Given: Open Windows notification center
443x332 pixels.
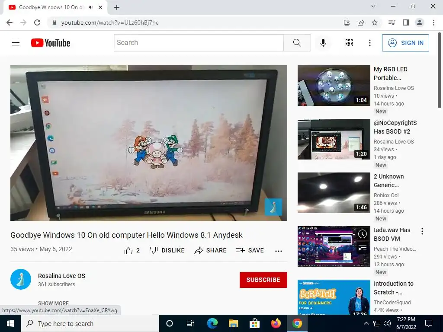Looking at the screenshot, I should pyautogui.click(x=429, y=323).
